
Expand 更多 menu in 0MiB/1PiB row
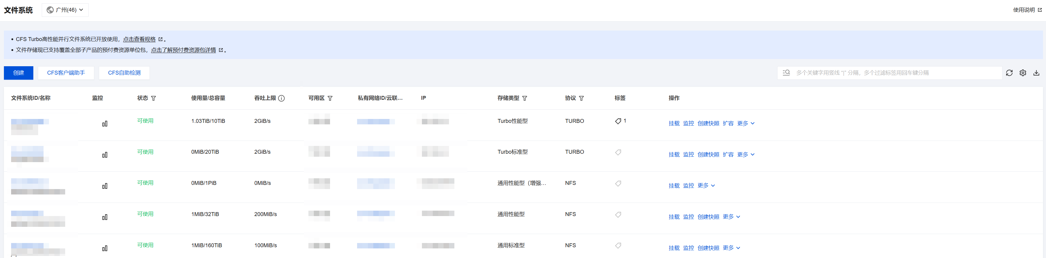[706, 185]
